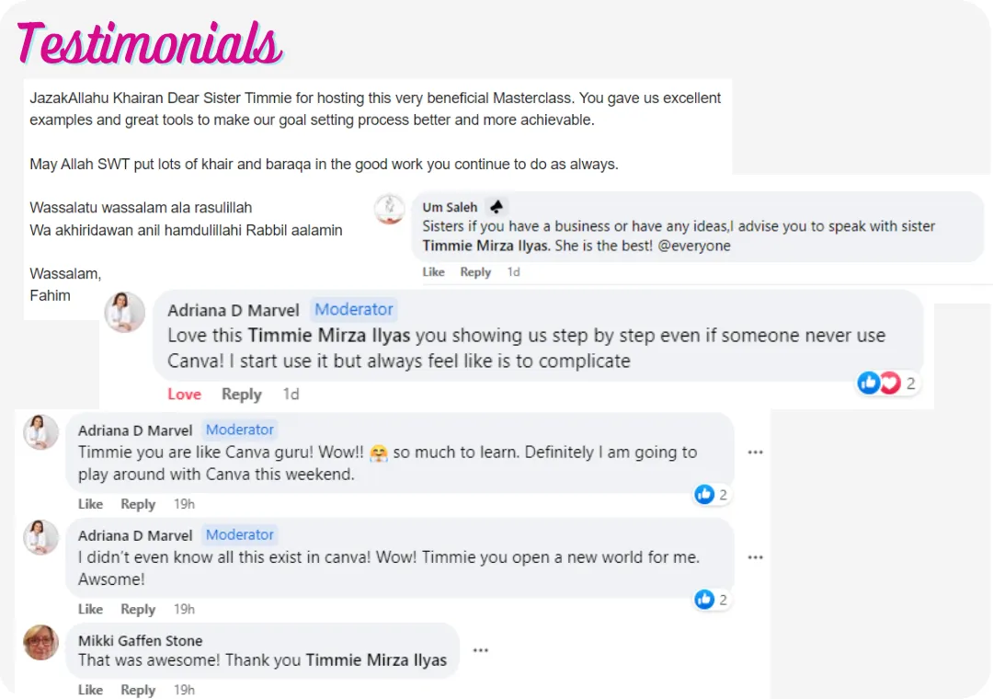Toggle Like on Mikki Gaffen Stone's comment

coord(90,690)
